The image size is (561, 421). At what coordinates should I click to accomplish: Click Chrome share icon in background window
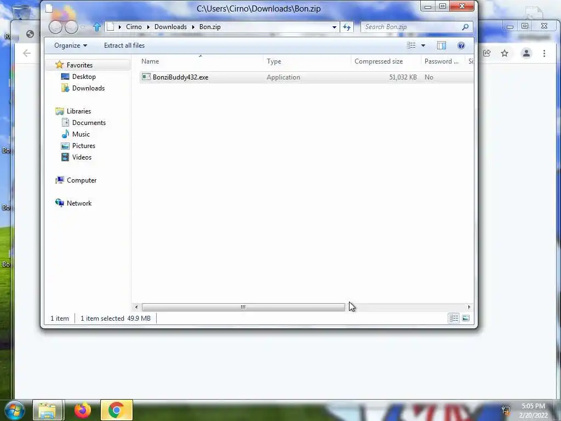coord(486,53)
